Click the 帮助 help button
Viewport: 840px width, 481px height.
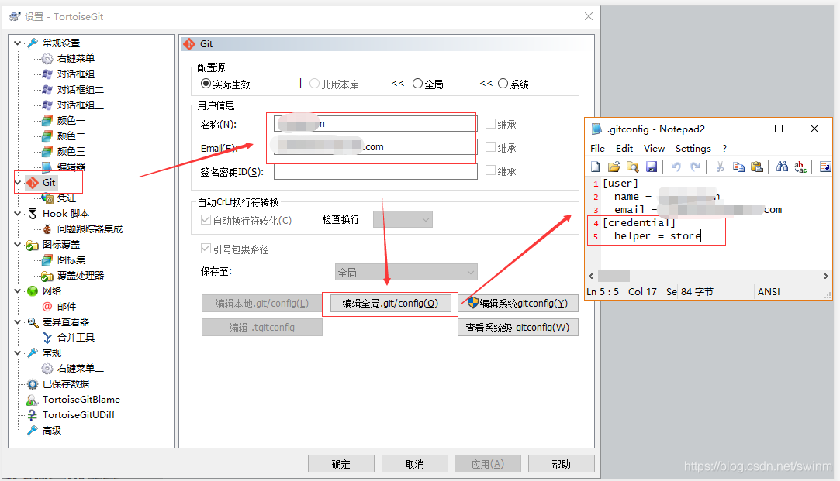click(562, 464)
